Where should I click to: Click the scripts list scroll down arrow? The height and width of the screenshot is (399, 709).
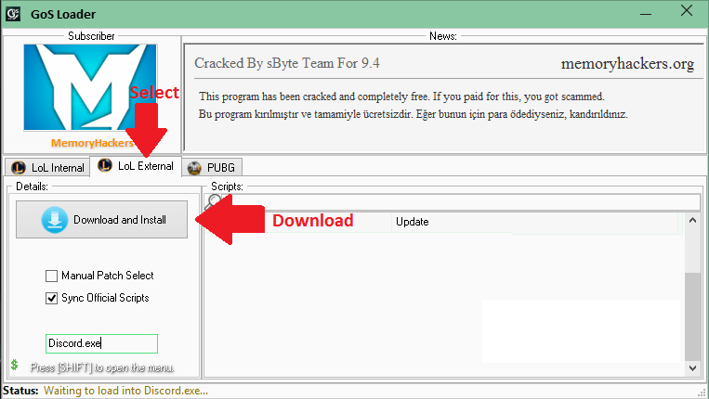(692, 367)
